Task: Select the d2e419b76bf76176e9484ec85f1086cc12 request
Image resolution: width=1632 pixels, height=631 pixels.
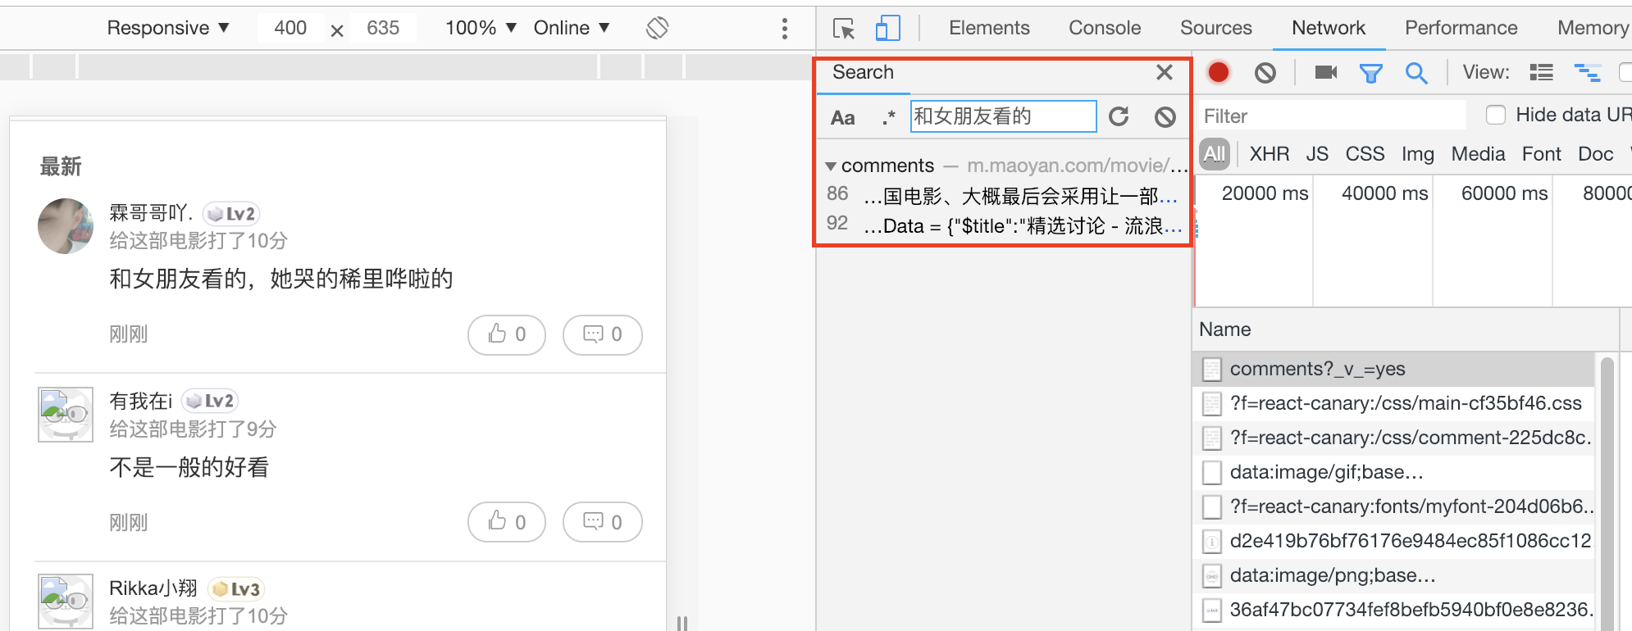Action: 1394,541
